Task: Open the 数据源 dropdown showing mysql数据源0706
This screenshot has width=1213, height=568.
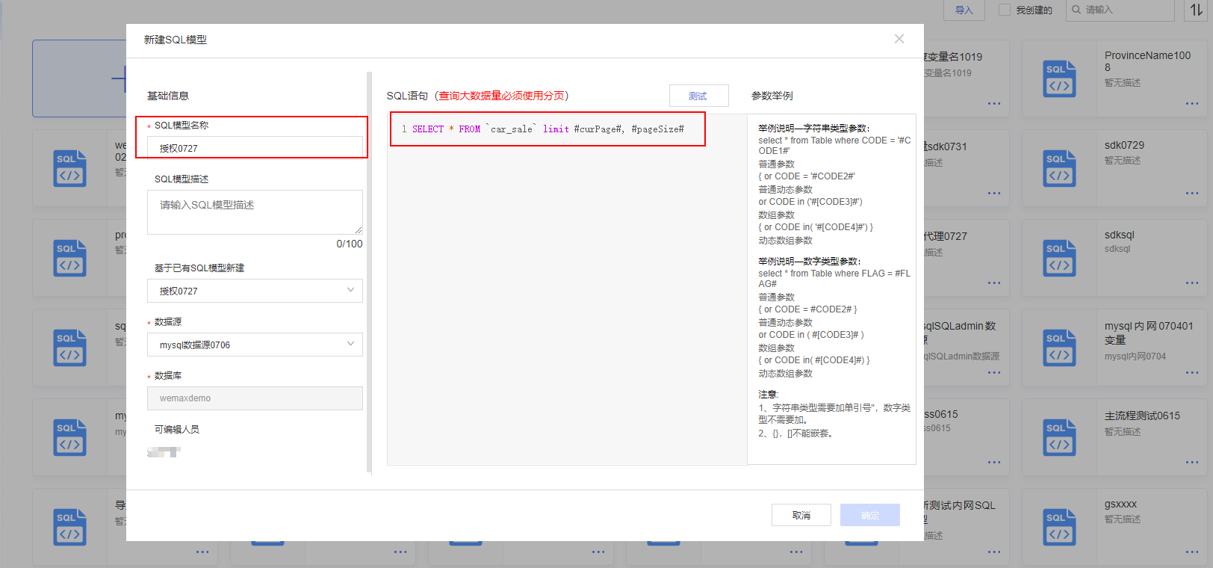Action: pos(255,345)
